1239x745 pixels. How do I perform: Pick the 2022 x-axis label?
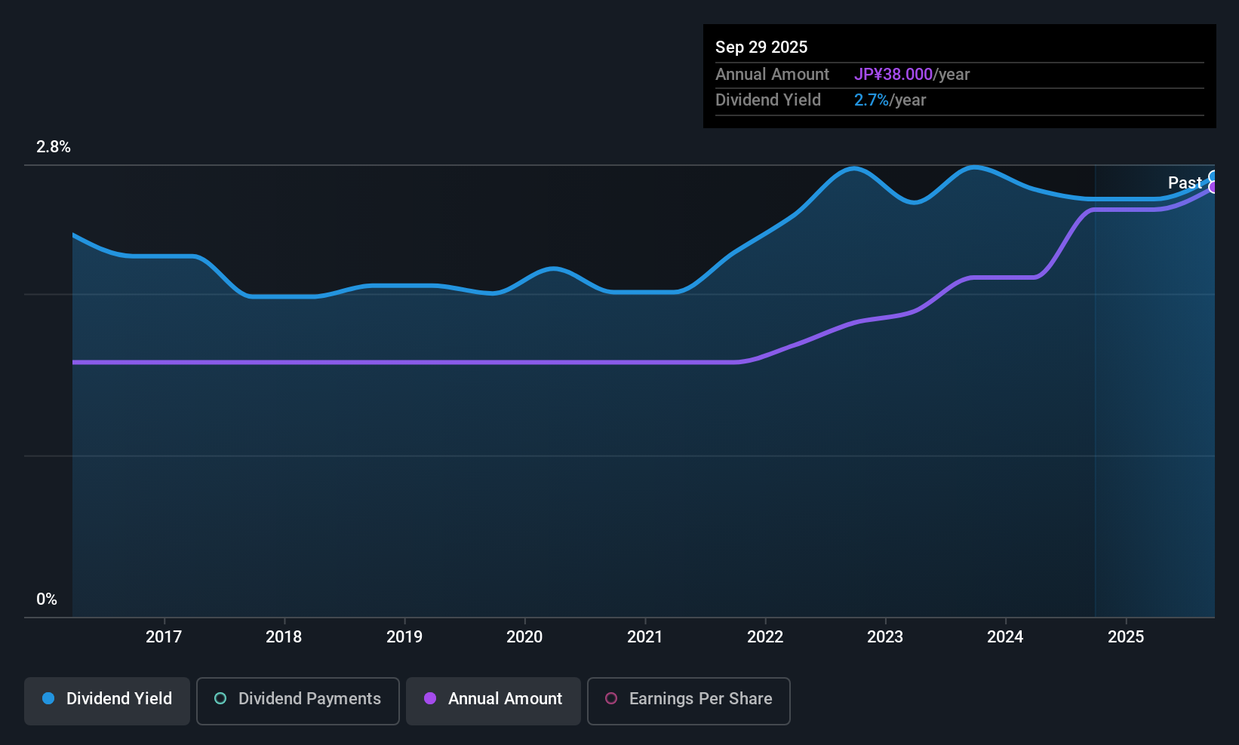(x=765, y=636)
